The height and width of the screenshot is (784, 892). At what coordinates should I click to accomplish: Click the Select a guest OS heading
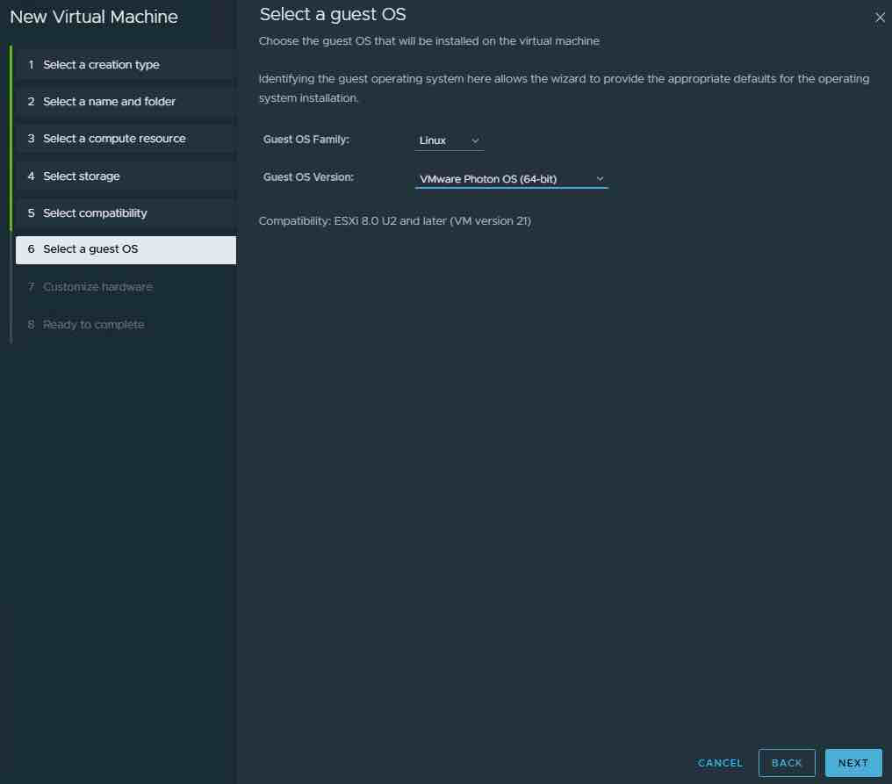pyautogui.click(x=333, y=14)
